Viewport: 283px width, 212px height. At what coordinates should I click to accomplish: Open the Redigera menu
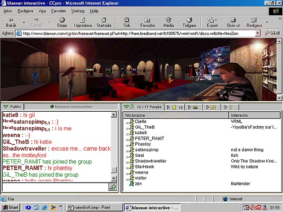(26, 11)
